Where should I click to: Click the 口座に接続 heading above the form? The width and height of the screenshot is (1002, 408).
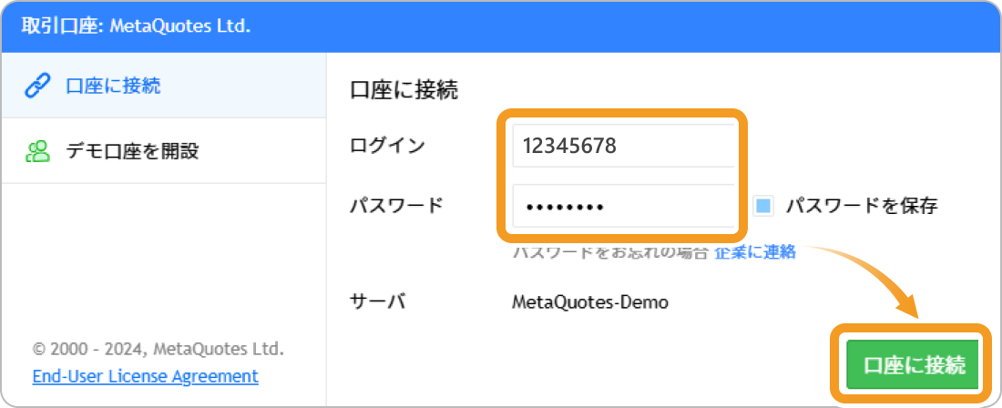pos(404,90)
